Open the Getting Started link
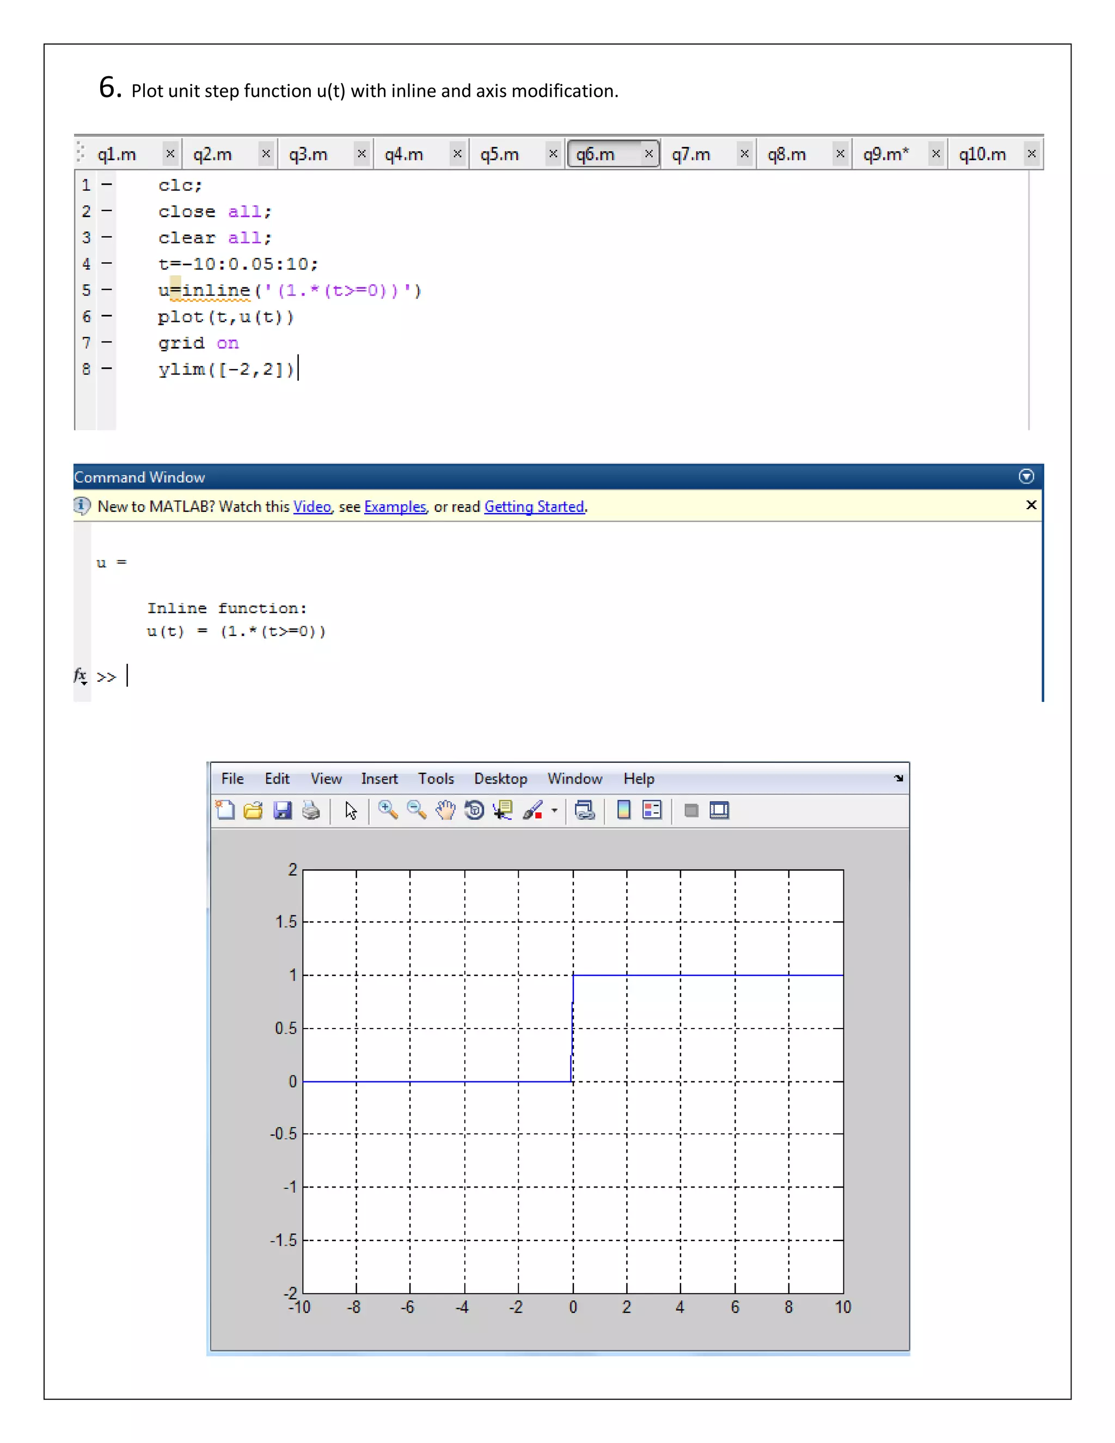This screenshot has height=1443, width=1115. click(x=534, y=507)
